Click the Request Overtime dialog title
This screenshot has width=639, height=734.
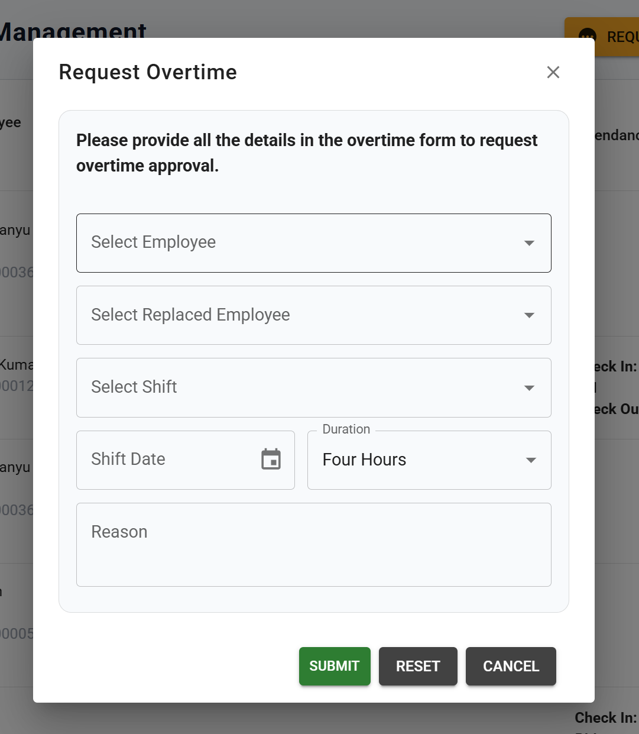click(x=148, y=72)
